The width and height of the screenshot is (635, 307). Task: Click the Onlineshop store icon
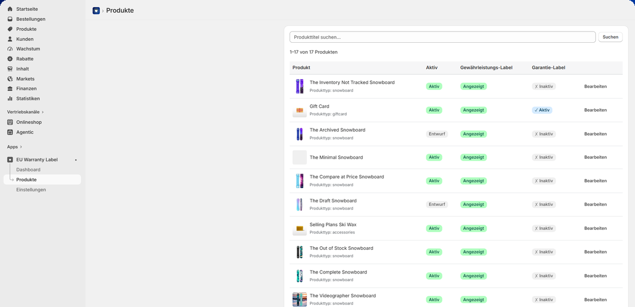[10, 122]
